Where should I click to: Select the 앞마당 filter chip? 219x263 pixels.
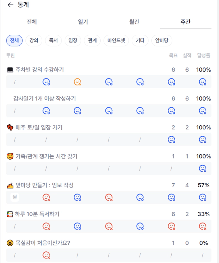pos(162,40)
